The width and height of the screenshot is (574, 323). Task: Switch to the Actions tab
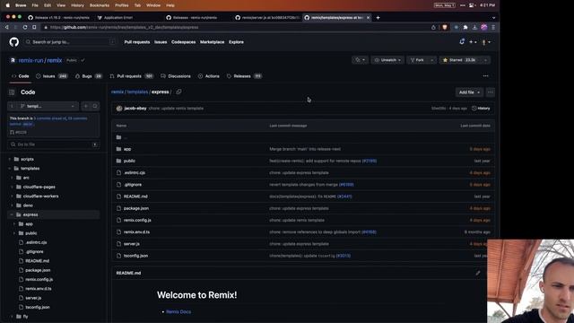(209, 76)
